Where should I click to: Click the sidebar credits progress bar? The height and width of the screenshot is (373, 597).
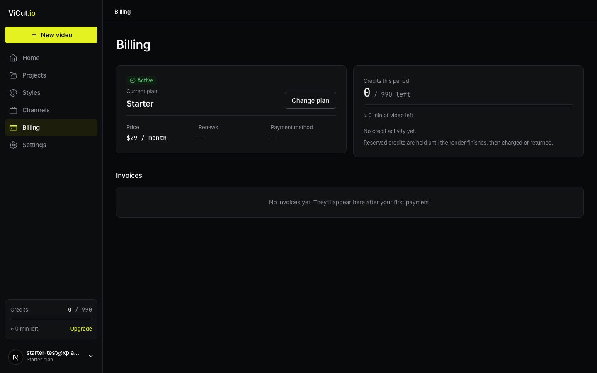(51, 319)
